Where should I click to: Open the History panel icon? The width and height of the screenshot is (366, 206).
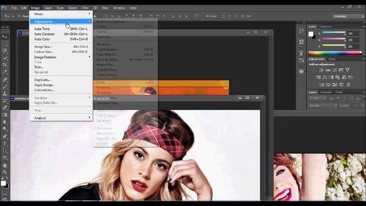301,30
